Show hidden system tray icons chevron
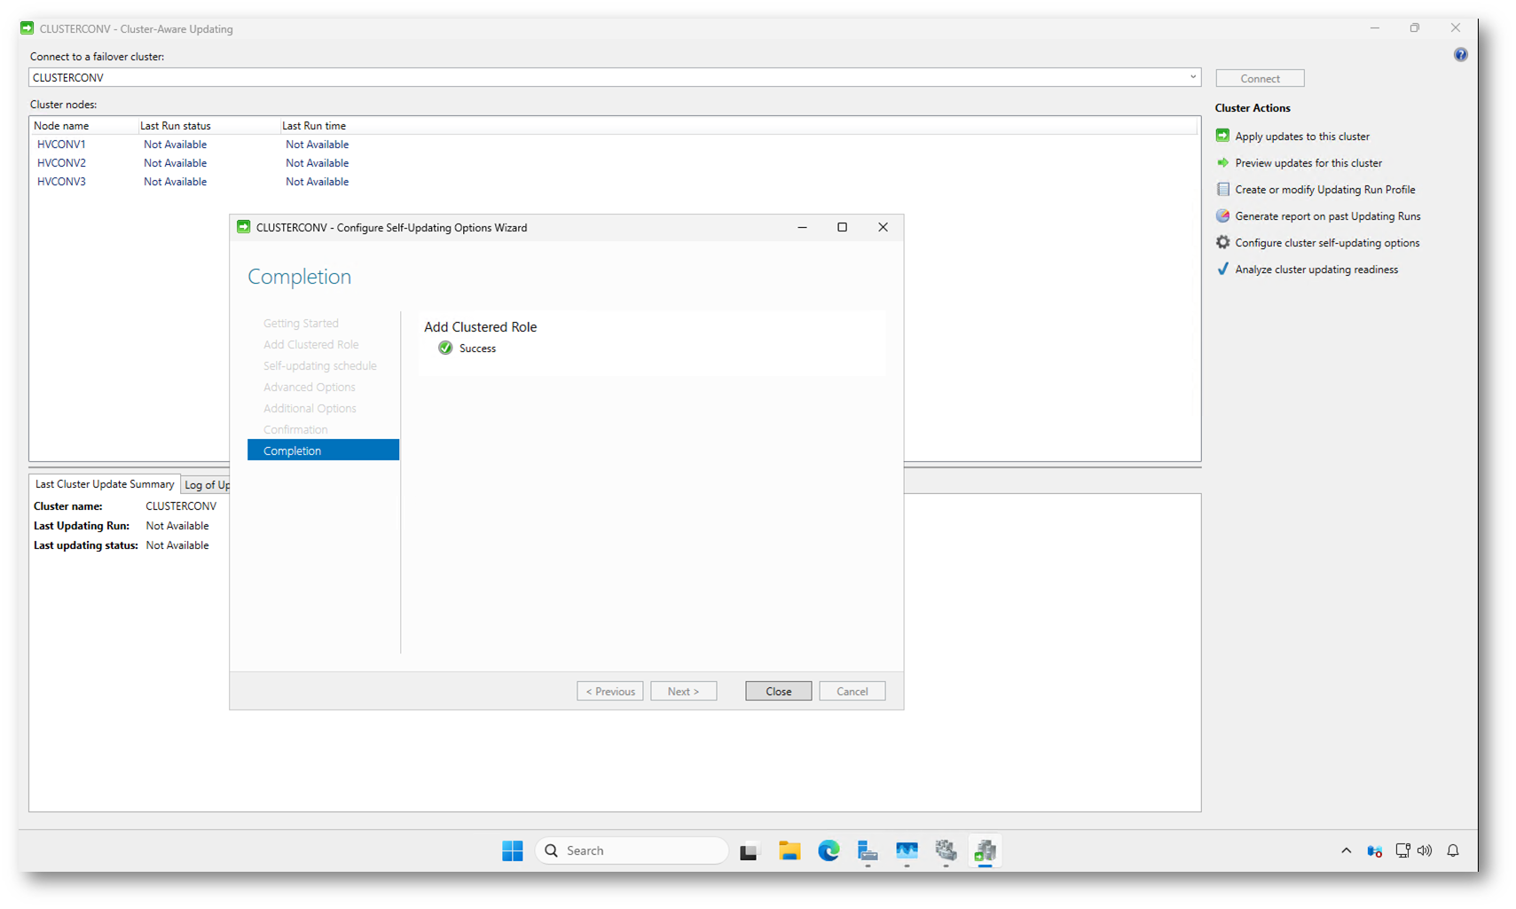 [x=1346, y=850]
